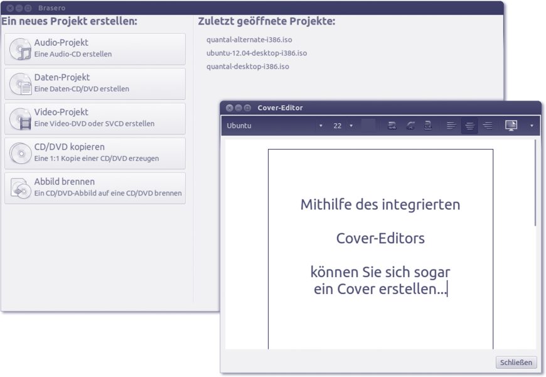Open recent project quantal-alternate-i386.iso
The image size is (546, 377).
[249, 40]
